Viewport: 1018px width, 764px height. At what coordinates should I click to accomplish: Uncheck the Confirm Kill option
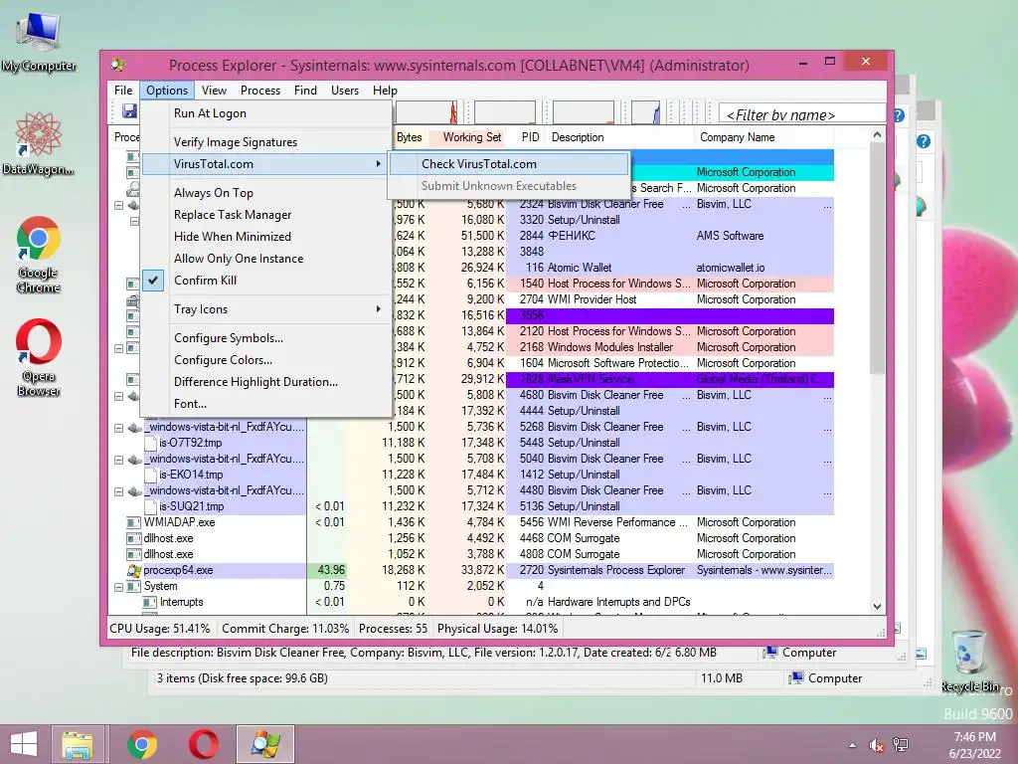[x=265, y=281]
